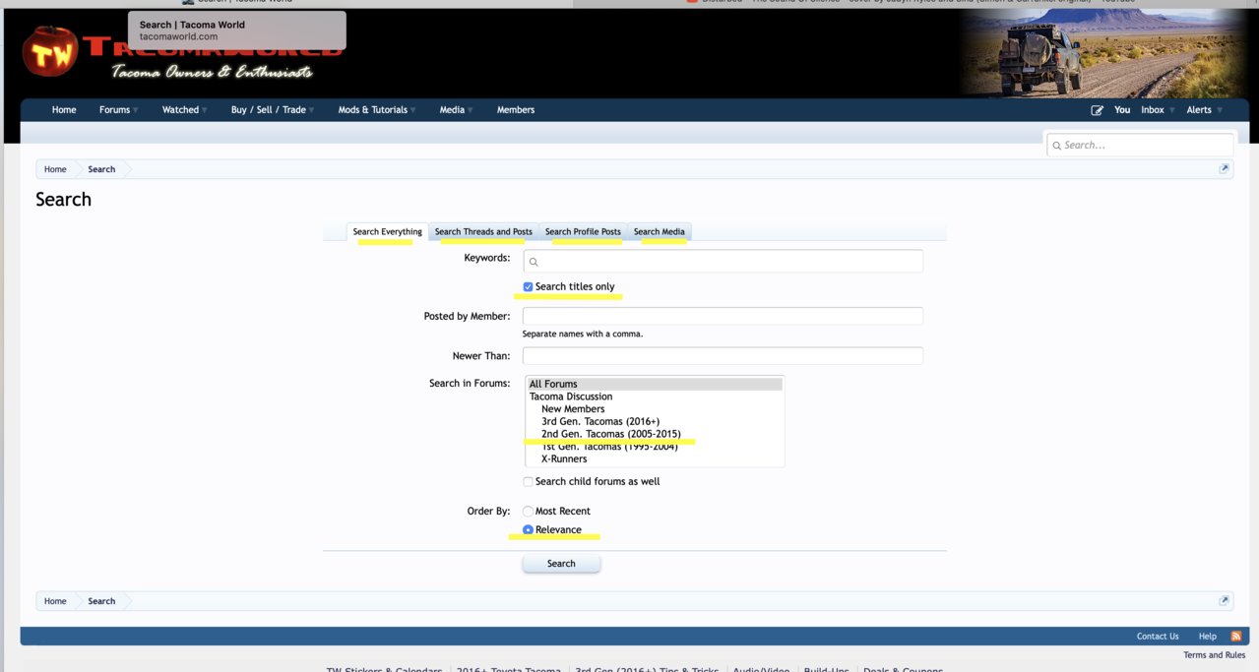This screenshot has width=1259, height=672.
Task: Click the compose icon beside You
Action: [x=1097, y=110]
